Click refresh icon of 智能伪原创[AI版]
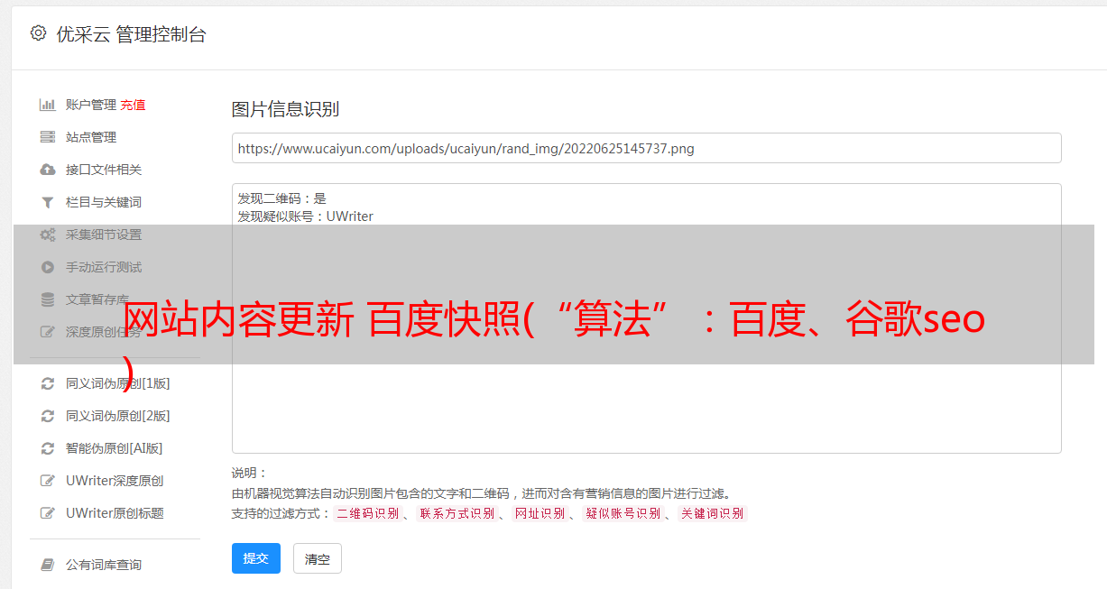 (48, 448)
